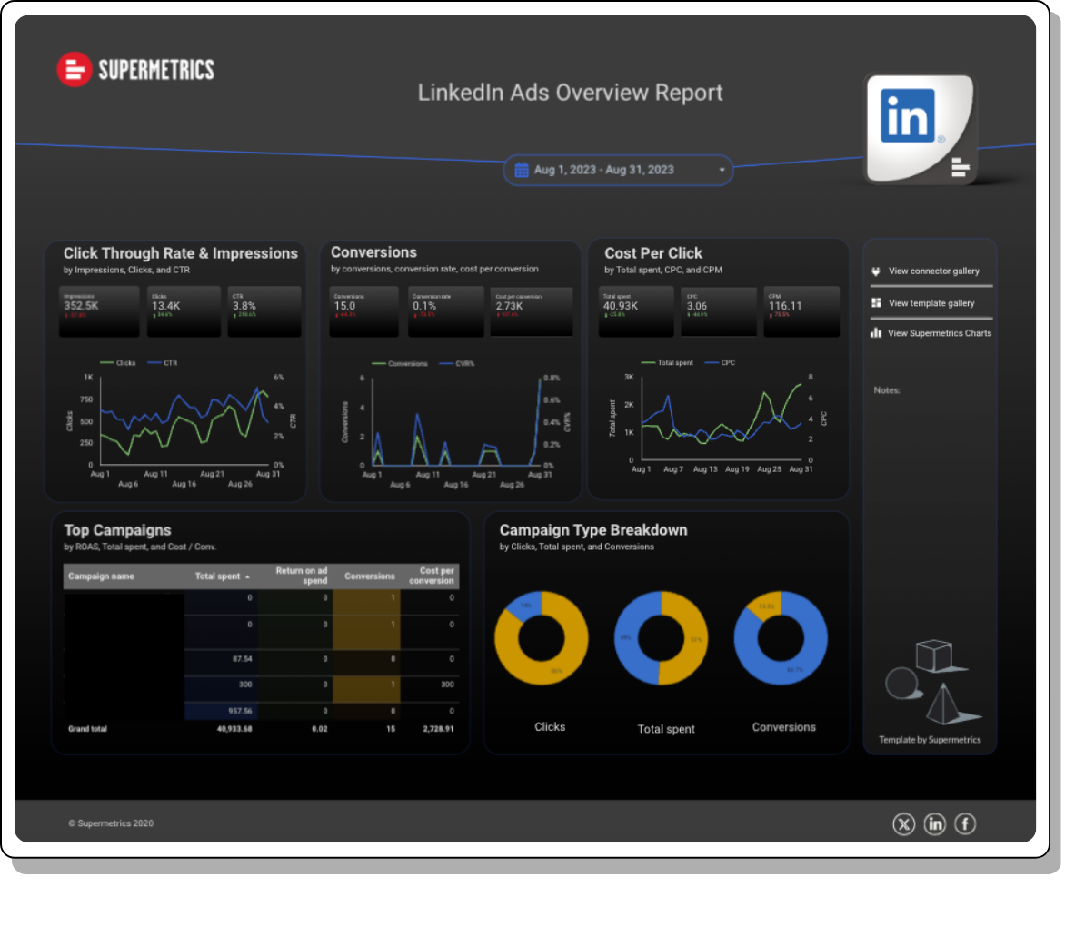Click the connector gallery plug icon
Viewport: 1085px width, 926px height.
876,271
